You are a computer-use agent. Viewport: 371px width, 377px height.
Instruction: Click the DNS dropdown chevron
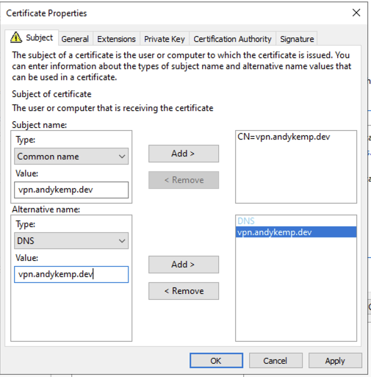[x=122, y=241]
